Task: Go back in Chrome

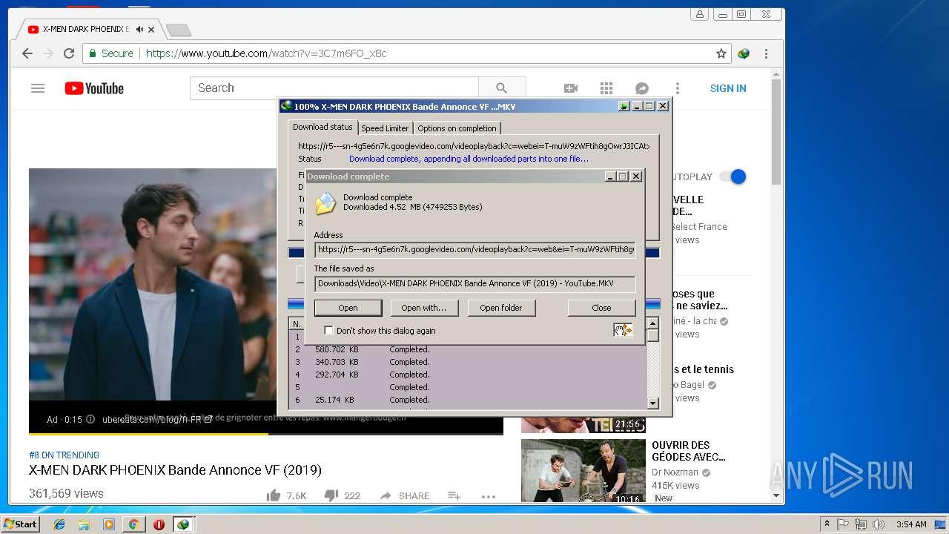Action: tap(27, 53)
